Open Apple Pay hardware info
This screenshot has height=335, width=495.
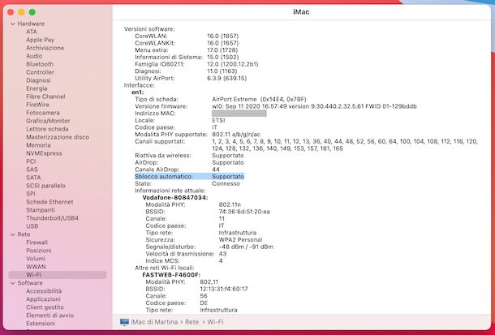[40, 40]
